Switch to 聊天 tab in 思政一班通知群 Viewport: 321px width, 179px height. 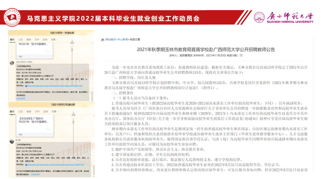pos(12,40)
